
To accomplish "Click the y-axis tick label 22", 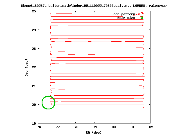I will (x=34, y=67).
